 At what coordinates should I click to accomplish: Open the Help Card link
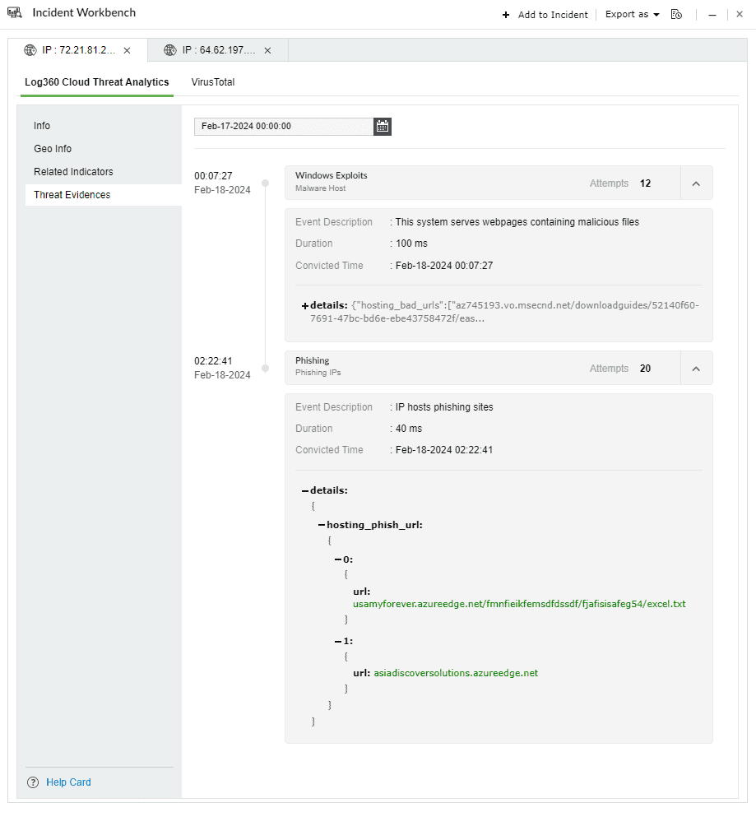tap(67, 782)
